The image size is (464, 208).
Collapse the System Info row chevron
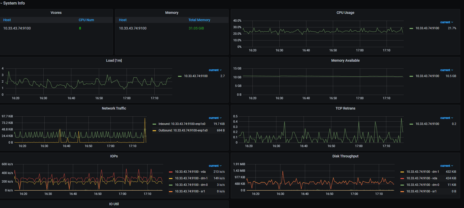pos(1,3)
